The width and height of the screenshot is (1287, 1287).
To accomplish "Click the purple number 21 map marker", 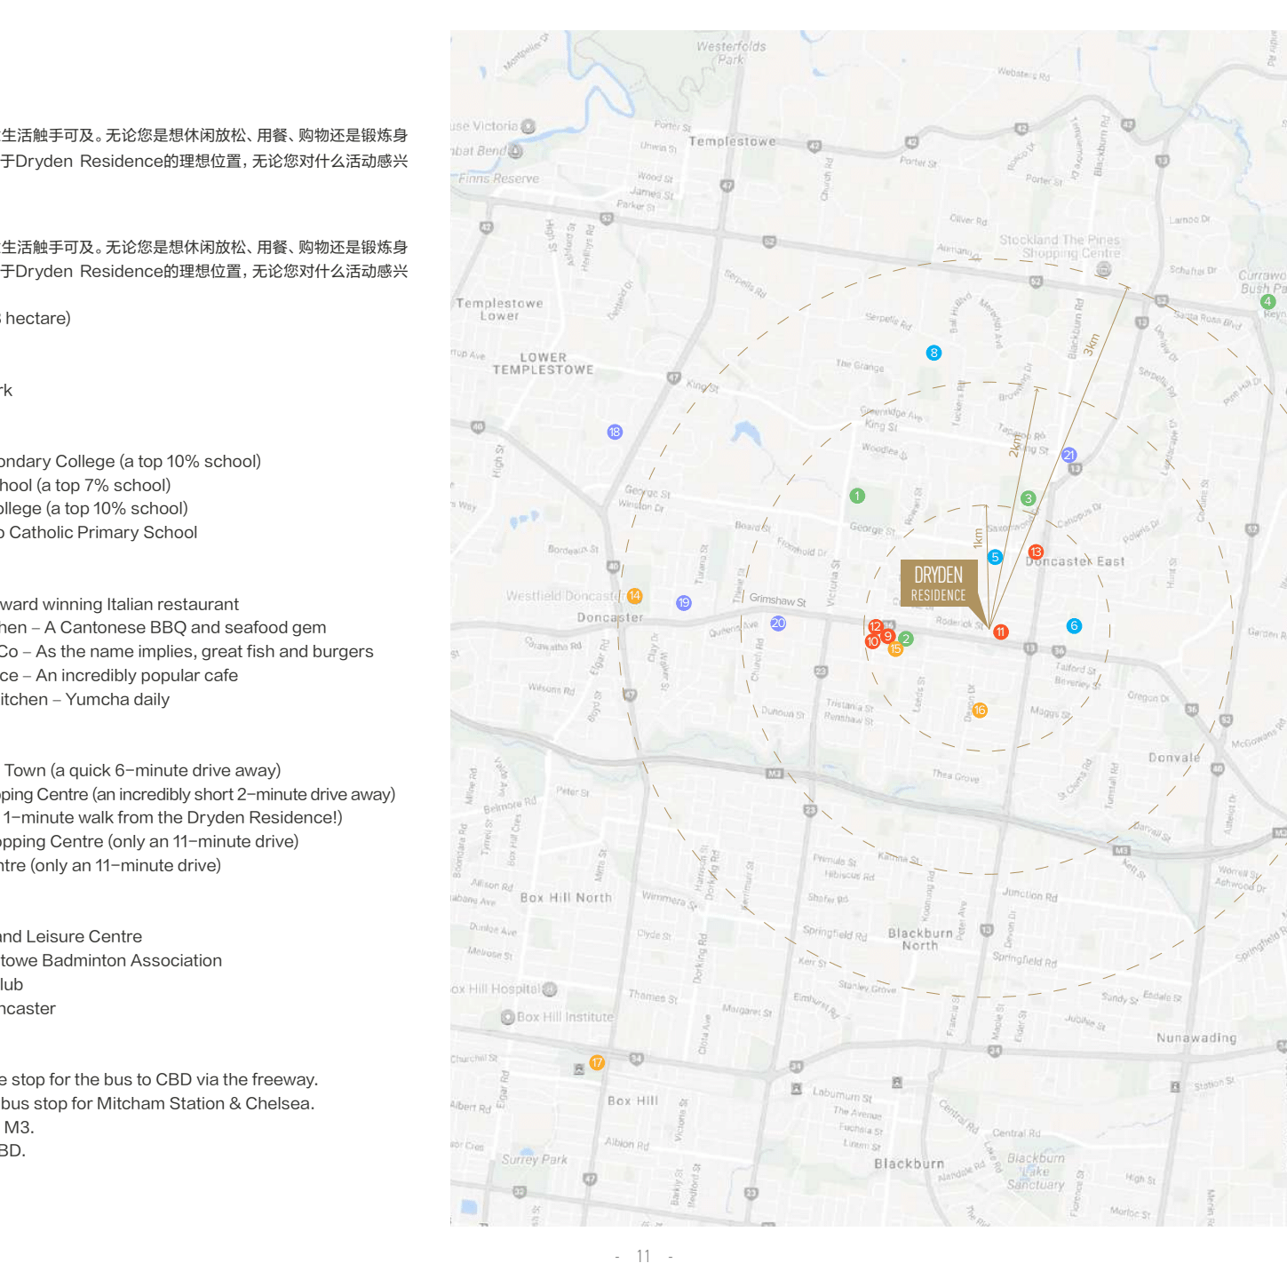I will 1069,455.
